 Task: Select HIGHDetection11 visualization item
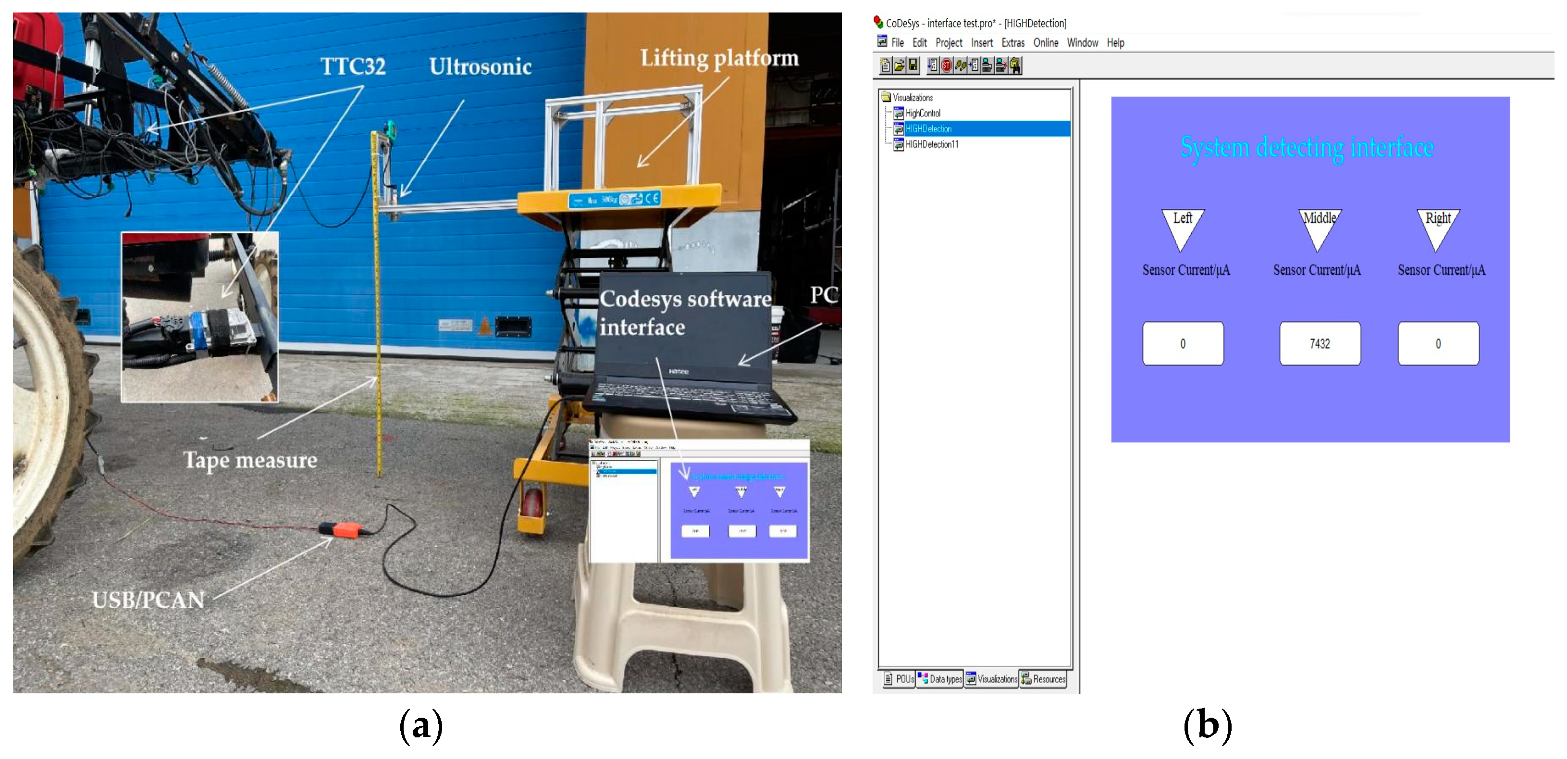click(x=931, y=144)
